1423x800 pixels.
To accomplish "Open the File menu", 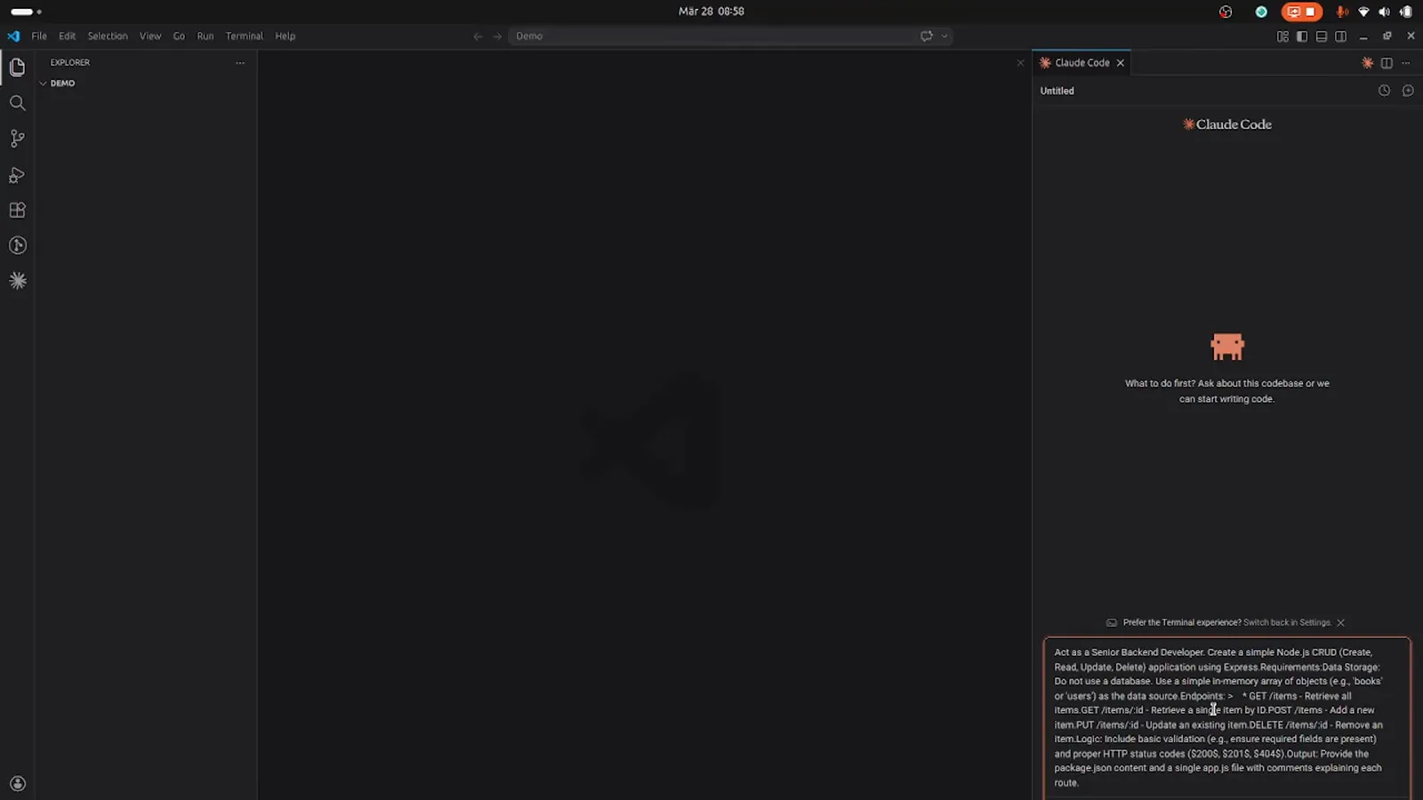I will [39, 36].
